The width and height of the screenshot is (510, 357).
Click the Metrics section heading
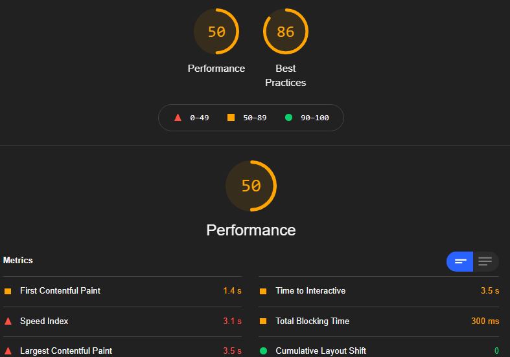tap(18, 260)
